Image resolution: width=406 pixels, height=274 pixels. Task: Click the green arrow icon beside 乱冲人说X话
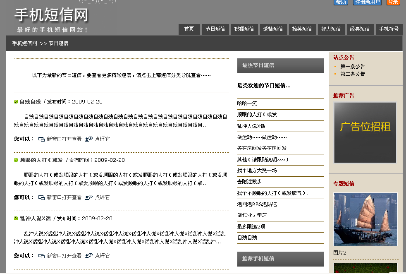tap(16, 218)
